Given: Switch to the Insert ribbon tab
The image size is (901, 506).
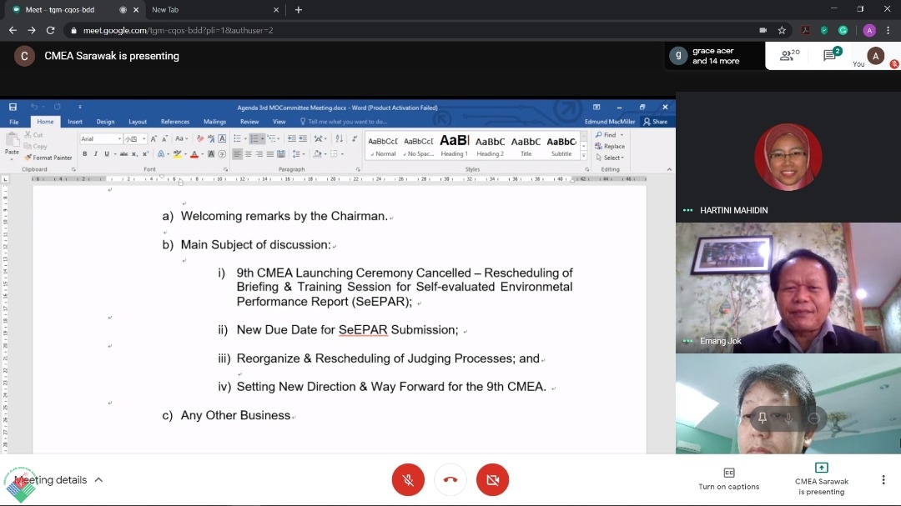Looking at the screenshot, I should click(x=75, y=122).
